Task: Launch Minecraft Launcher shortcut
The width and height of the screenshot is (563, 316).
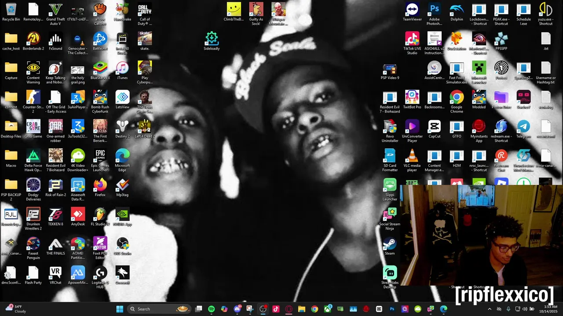Action: pyautogui.click(x=479, y=73)
